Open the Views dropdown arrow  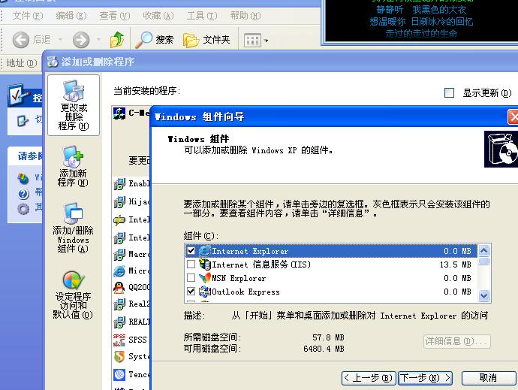pyautogui.click(x=266, y=41)
